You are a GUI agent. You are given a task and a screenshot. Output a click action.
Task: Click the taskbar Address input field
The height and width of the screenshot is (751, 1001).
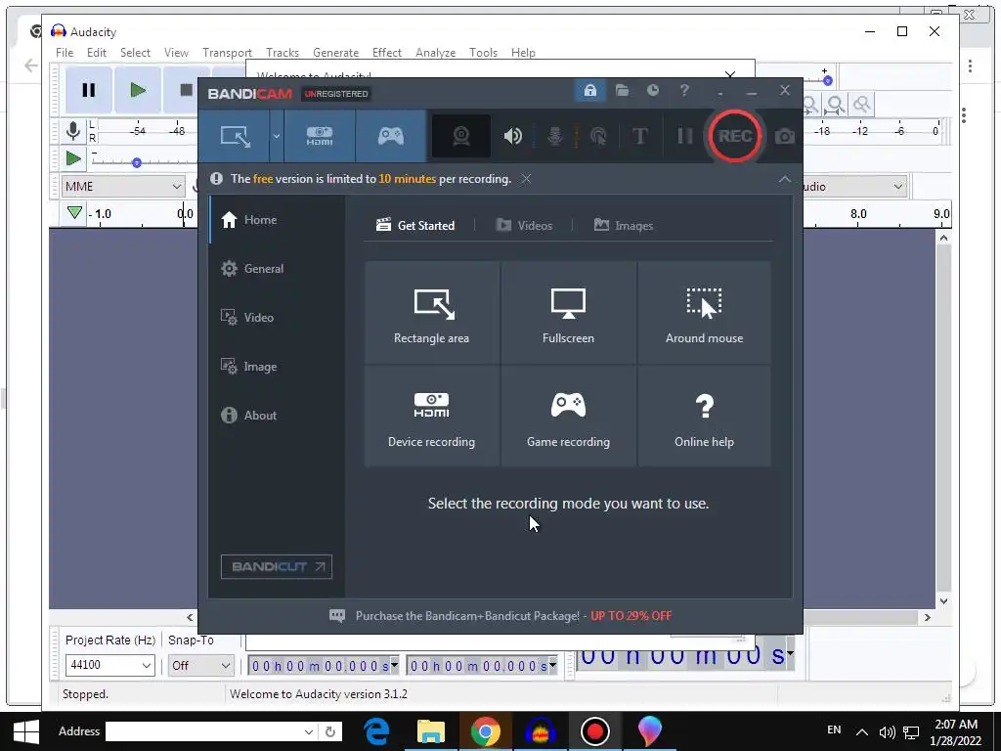coord(211,731)
